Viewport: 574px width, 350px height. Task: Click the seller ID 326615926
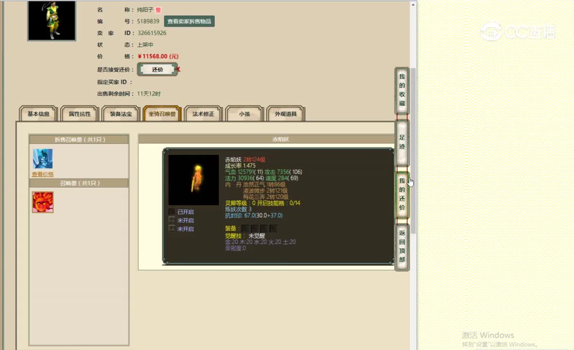[152, 33]
